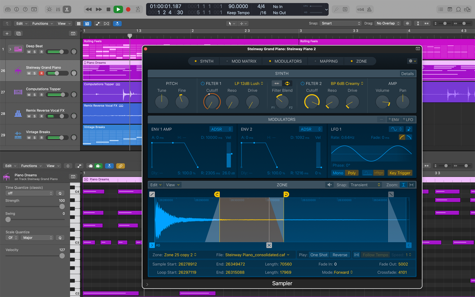This screenshot has height=297, width=475.
Task: Switch to the MOD MATRIX tab
Action: coord(244,61)
